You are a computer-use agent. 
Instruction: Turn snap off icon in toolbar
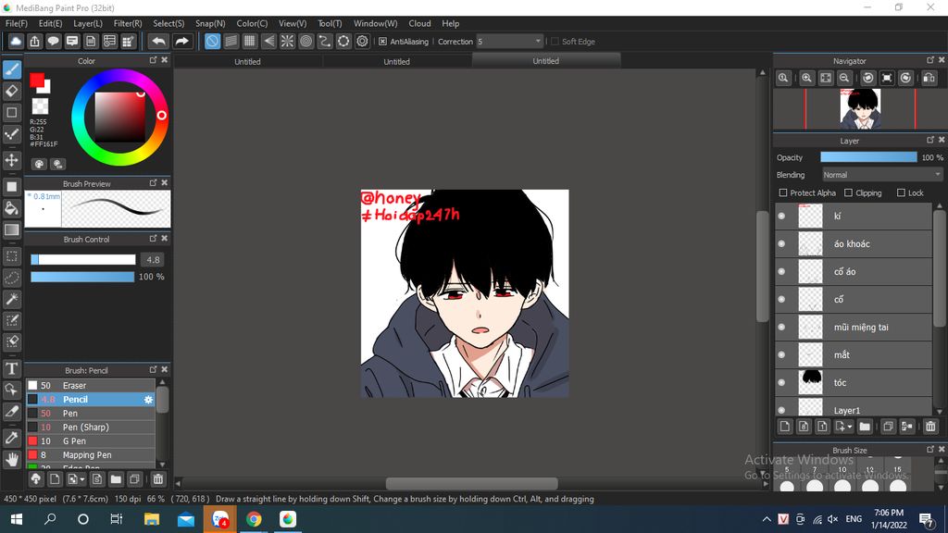point(212,41)
